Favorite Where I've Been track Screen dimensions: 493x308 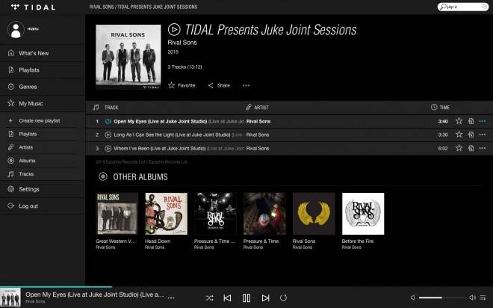pyautogui.click(x=459, y=148)
